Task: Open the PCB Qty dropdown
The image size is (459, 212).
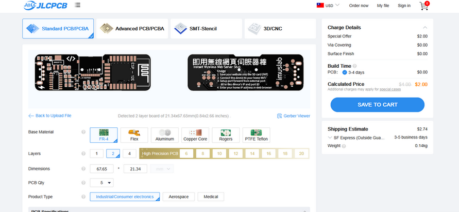Action: tap(101, 183)
